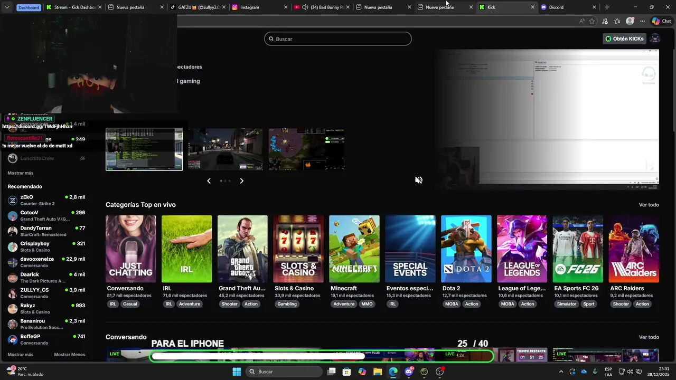Select the StarCraft stream carousel thumbnail
This screenshot has height=380, width=676.
pos(306,149)
